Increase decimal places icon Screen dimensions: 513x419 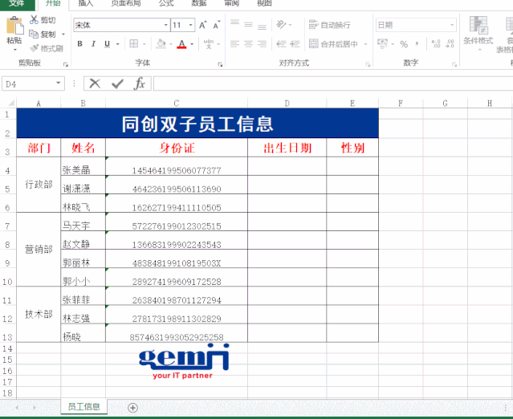[x=436, y=44]
